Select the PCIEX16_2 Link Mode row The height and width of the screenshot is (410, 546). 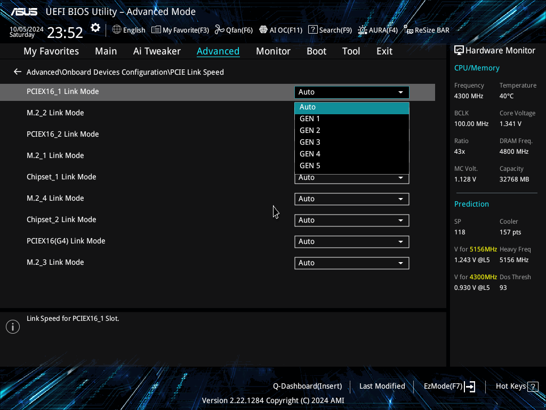pos(63,134)
